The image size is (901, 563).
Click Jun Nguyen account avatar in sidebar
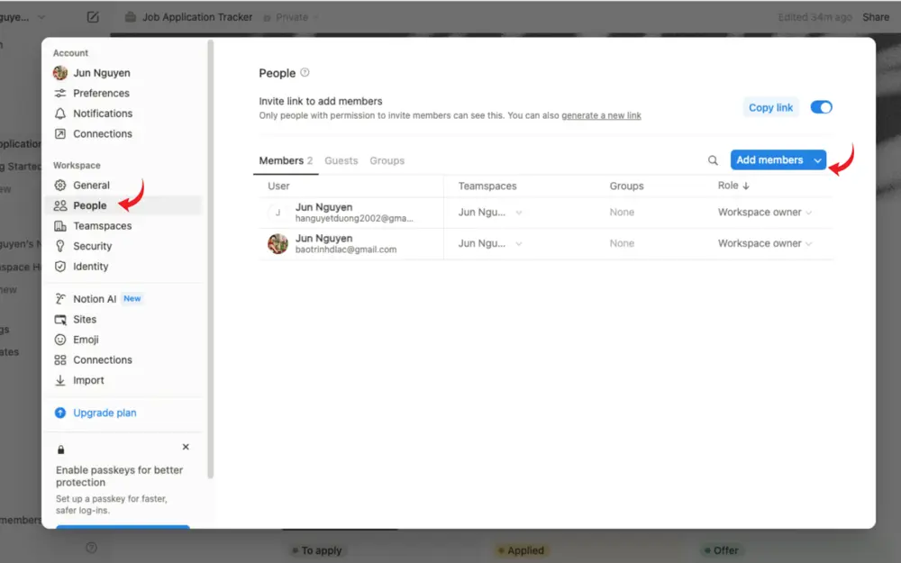pyautogui.click(x=60, y=73)
